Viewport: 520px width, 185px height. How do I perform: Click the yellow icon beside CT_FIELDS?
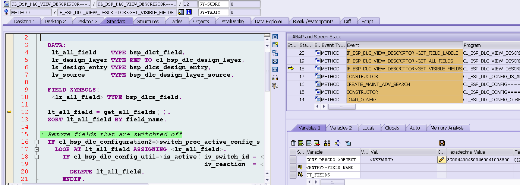click(300, 175)
